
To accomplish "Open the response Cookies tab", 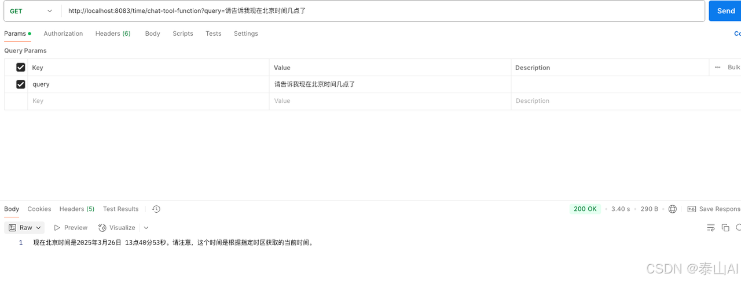I will 39,209.
